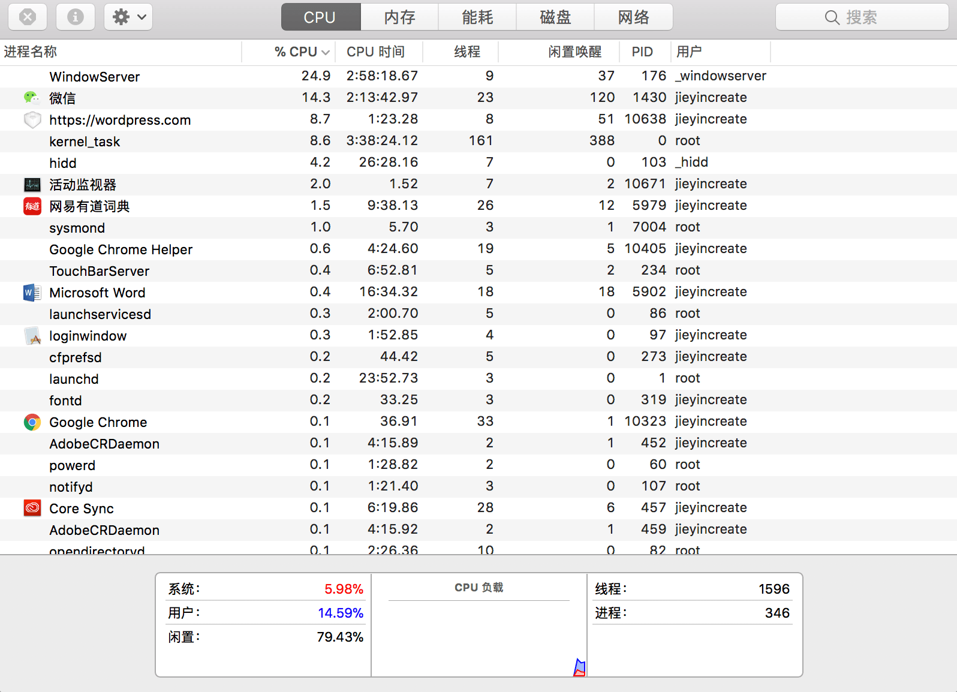The image size is (957, 692).
Task: Select the cfprefsd process name
Action: [75, 357]
